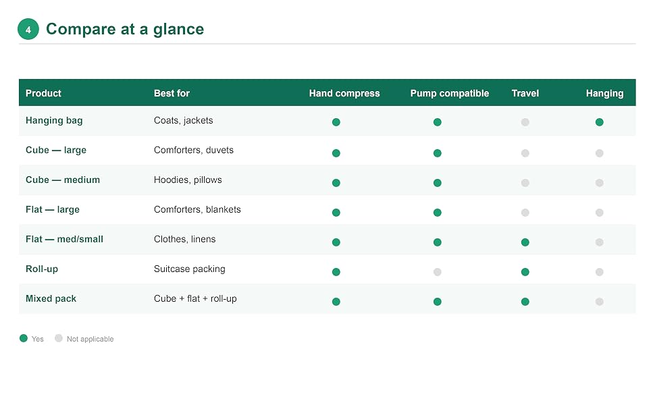Screen dimensions: 655x405
Task: Click the Yes legend label
Action: tap(38, 339)
